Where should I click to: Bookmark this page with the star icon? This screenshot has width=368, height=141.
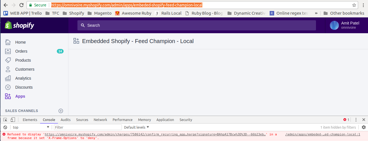(354, 5)
